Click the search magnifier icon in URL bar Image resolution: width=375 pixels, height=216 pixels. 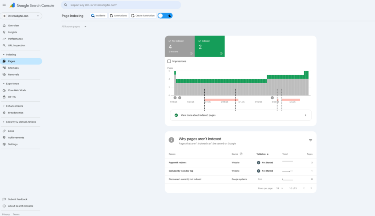pyautogui.click(x=66, y=5)
